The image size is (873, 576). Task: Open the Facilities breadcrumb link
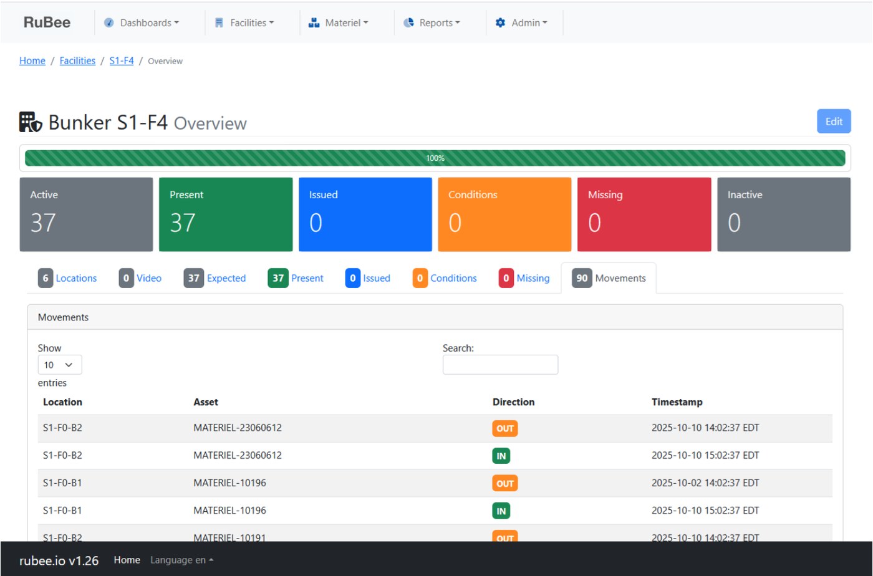tap(77, 60)
